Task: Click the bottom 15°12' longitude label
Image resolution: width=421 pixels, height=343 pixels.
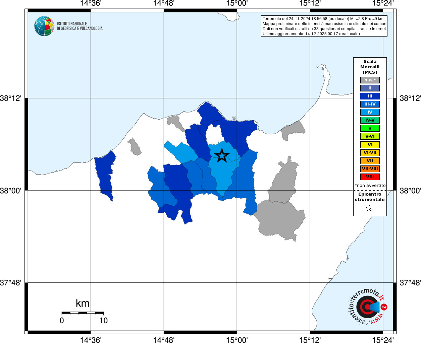Action: 310,340
